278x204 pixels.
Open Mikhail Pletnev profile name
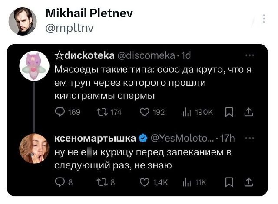89,14
